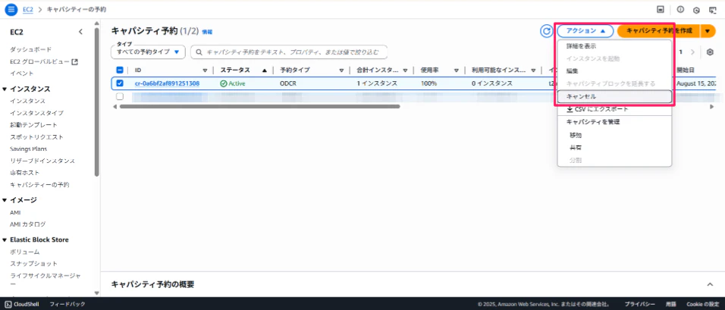
Task: Collapse the Elastic Block Store section
Action: pyautogui.click(x=5, y=240)
